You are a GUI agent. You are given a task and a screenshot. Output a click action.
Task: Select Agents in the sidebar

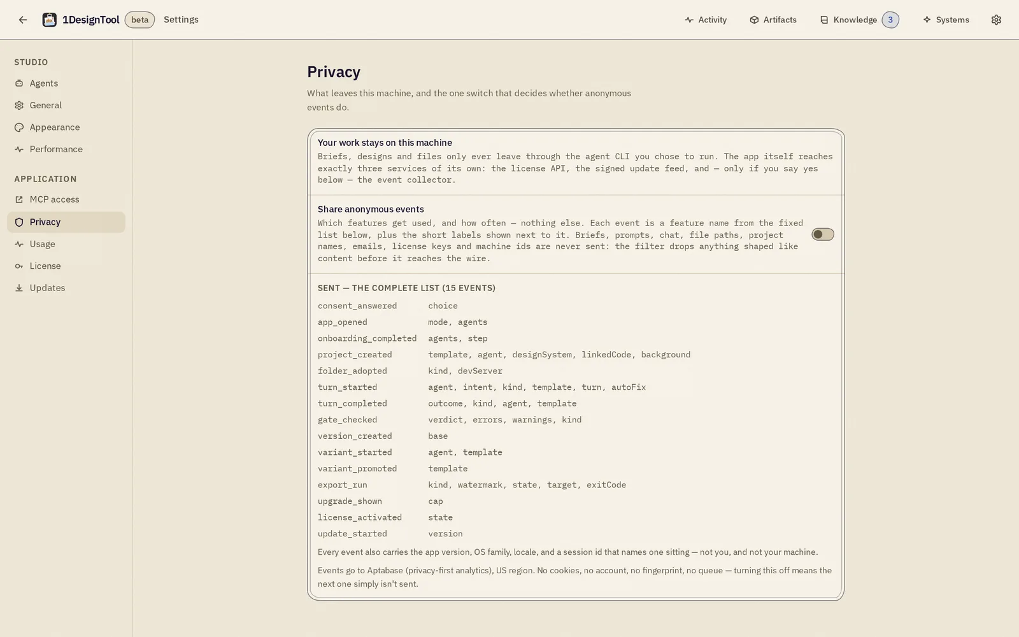tap(66, 83)
